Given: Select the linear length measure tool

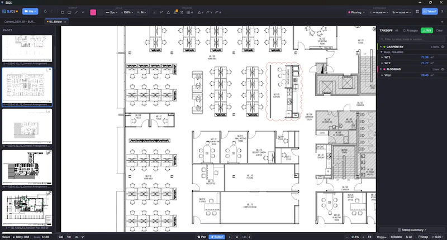Looking at the screenshot, I should 155,12.
